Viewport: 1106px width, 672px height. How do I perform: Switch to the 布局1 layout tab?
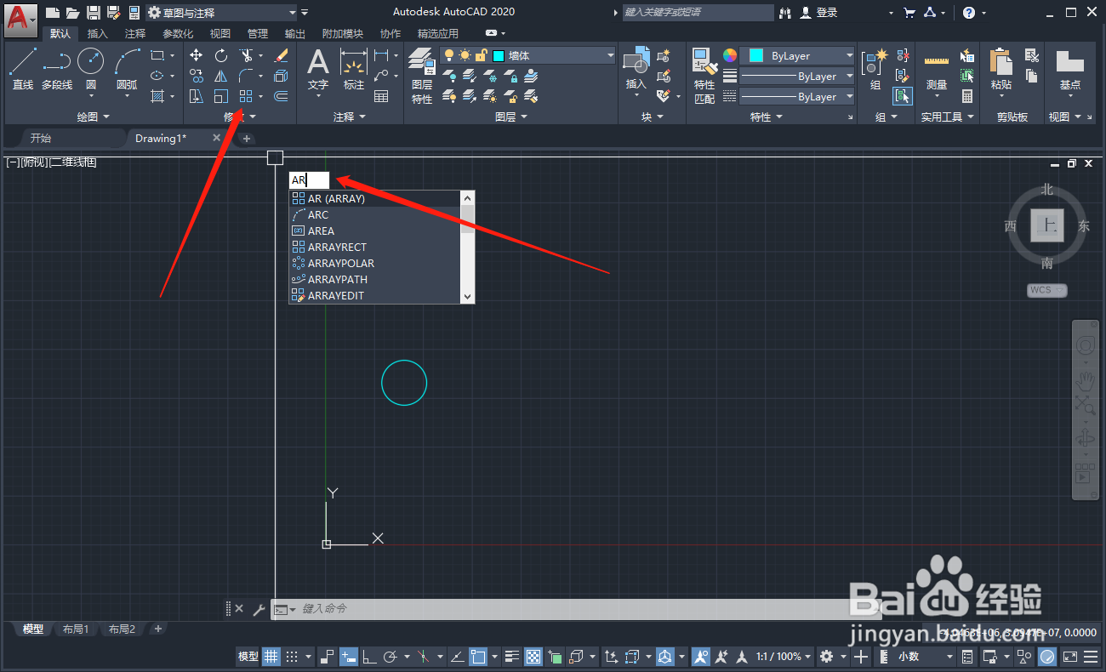(x=76, y=629)
